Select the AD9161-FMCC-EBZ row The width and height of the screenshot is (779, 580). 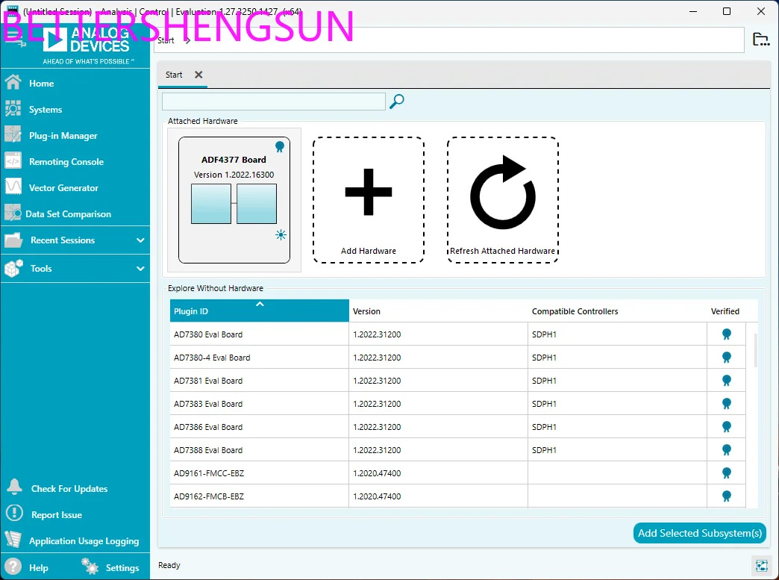(457, 473)
